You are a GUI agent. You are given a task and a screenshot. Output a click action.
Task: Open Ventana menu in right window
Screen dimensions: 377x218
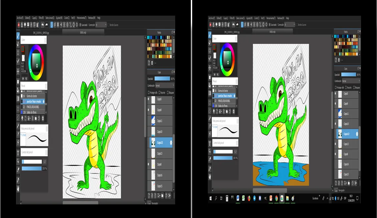(x=280, y=18)
